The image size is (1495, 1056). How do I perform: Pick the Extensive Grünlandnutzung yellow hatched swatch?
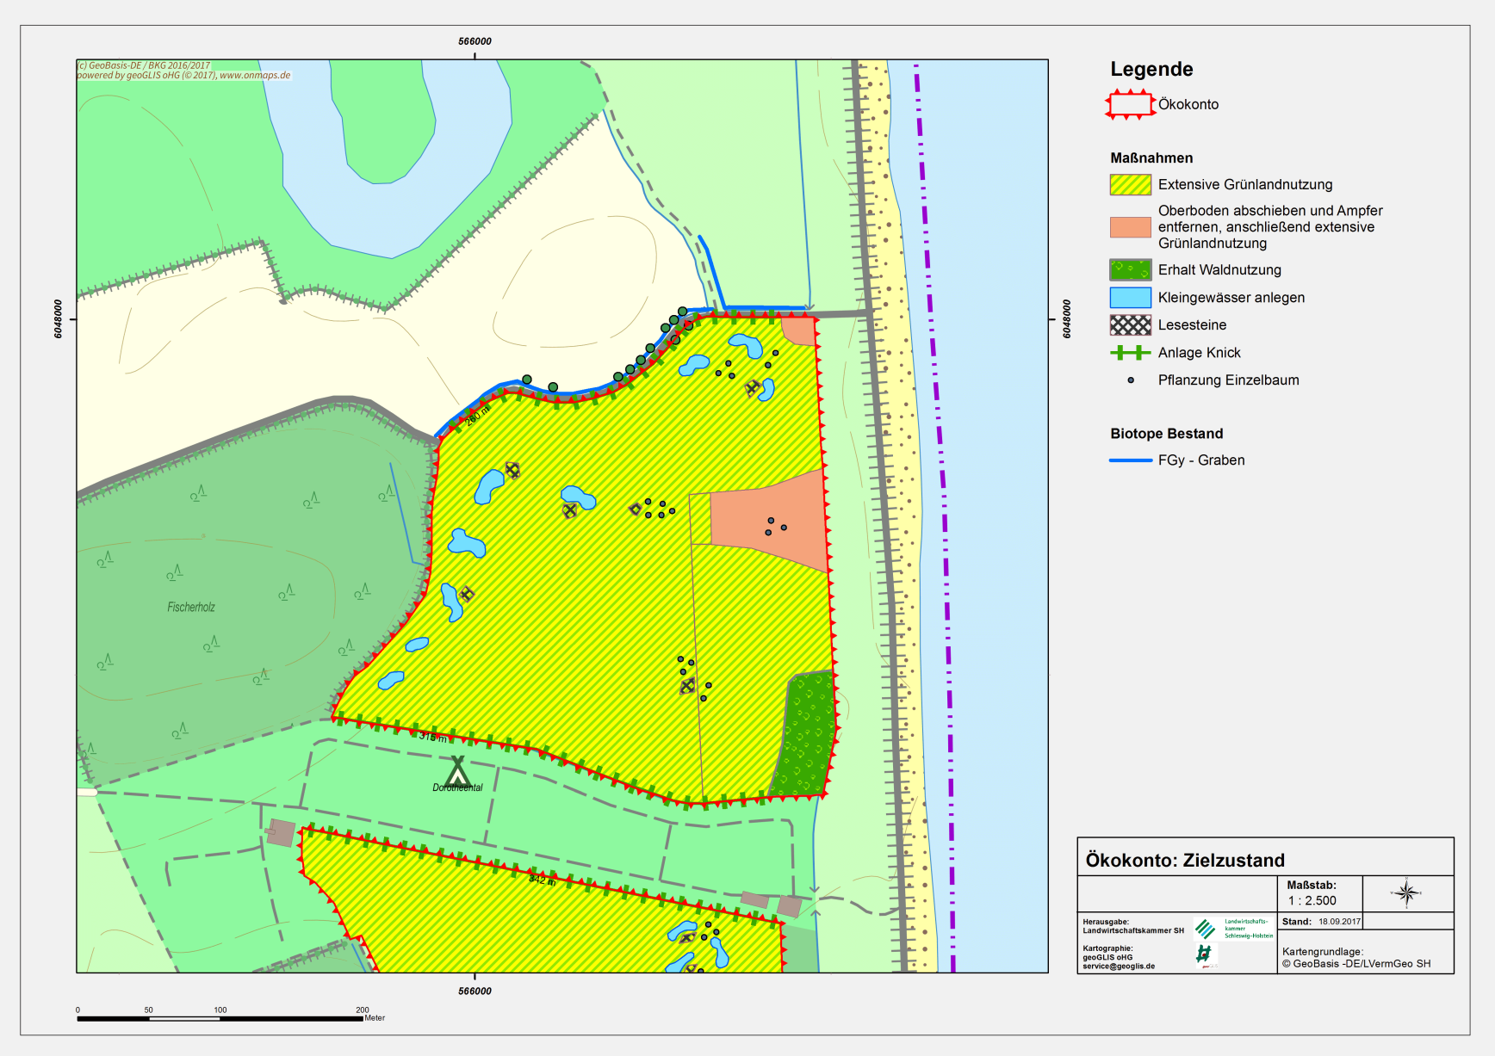tap(1130, 185)
